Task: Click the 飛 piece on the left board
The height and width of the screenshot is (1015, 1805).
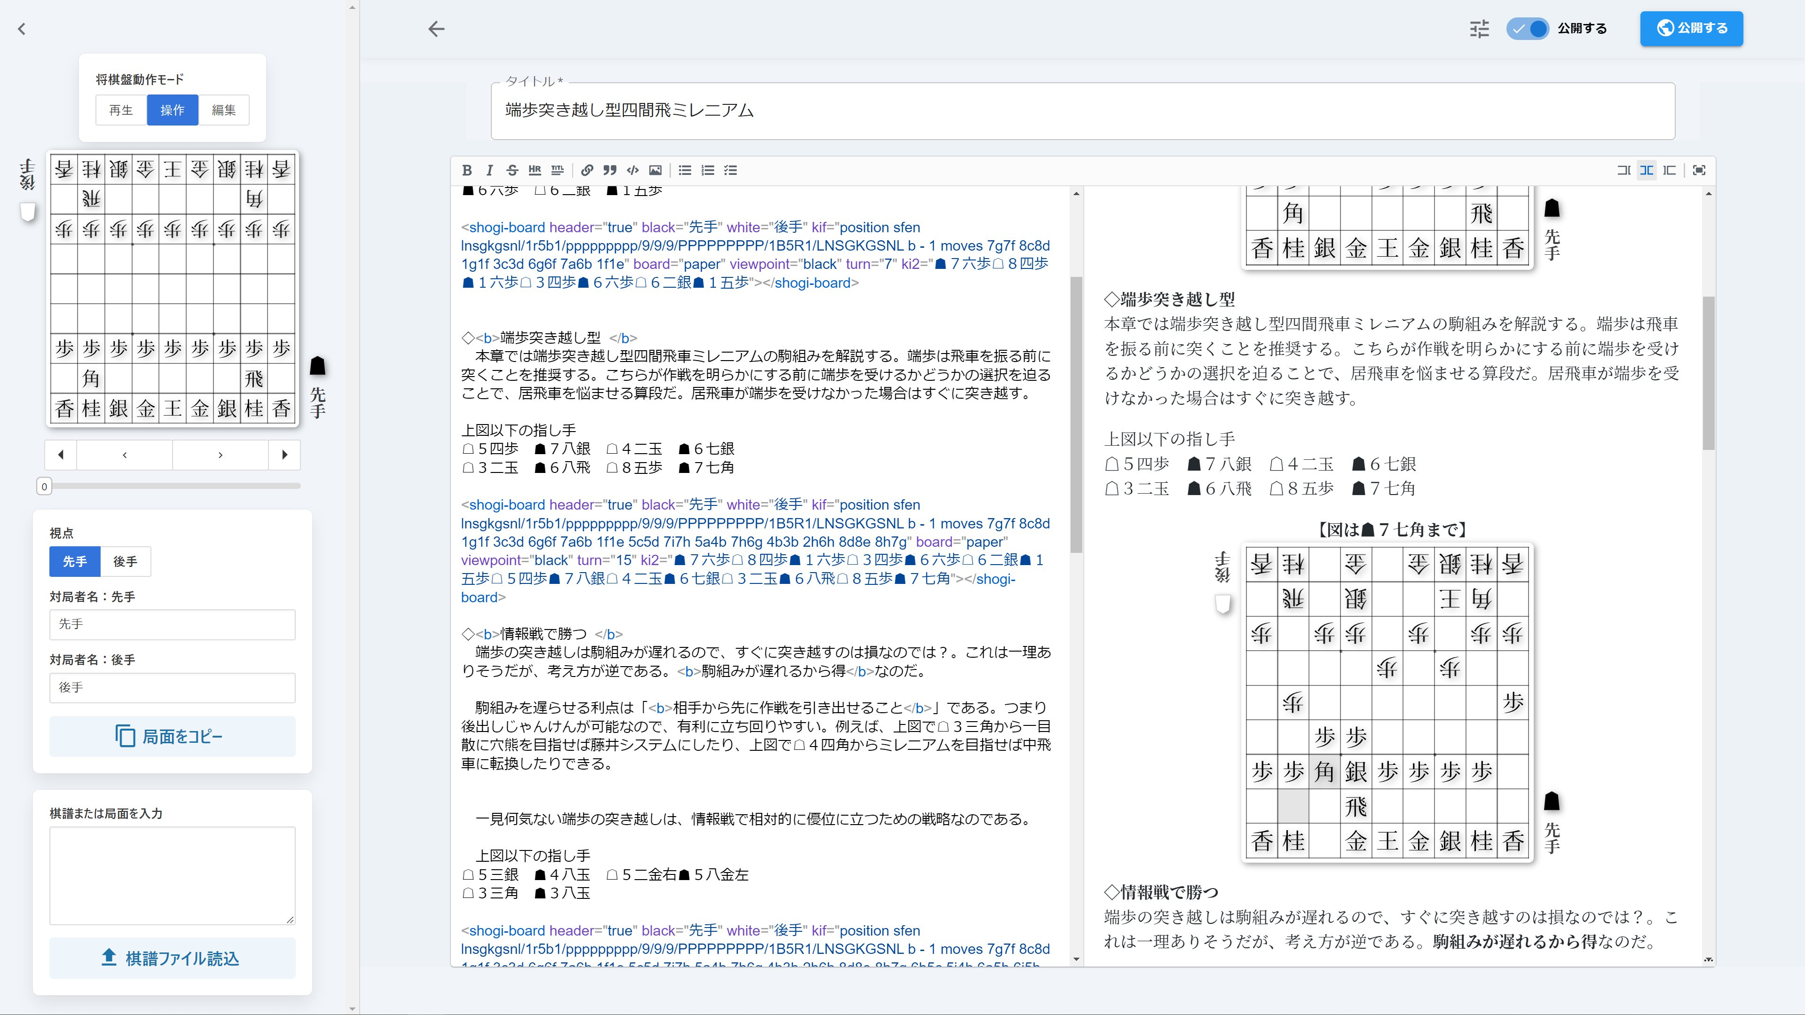Action: [253, 378]
